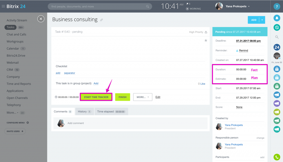Click the green phone call icon
The width and height of the screenshot is (283, 162).
(277, 157)
